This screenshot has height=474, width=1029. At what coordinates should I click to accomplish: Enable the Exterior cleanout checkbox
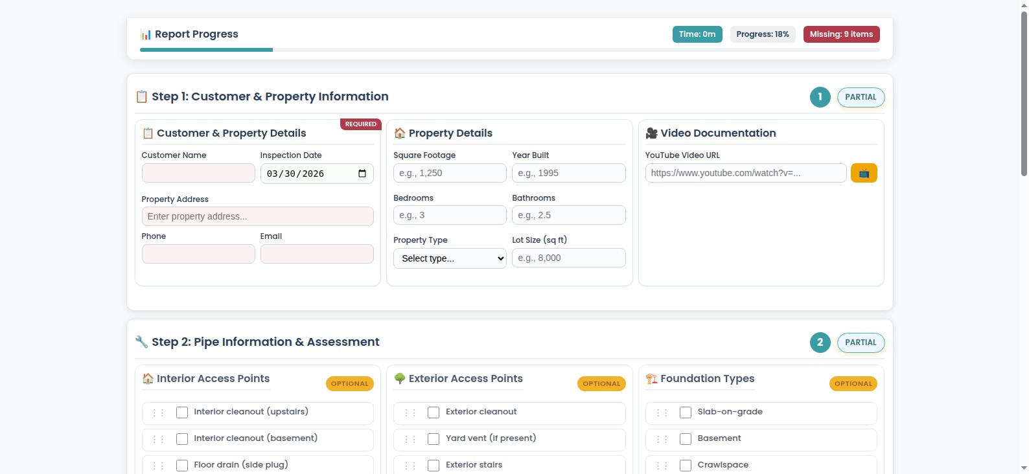pos(434,412)
